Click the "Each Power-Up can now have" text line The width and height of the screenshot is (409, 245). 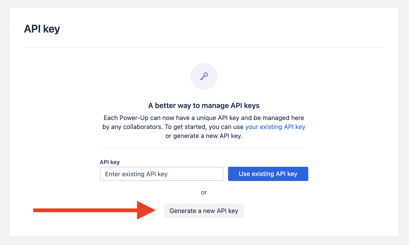(204, 118)
